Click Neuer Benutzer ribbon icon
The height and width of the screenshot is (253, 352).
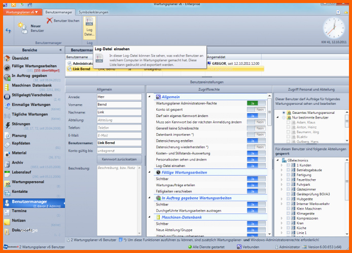22,28
